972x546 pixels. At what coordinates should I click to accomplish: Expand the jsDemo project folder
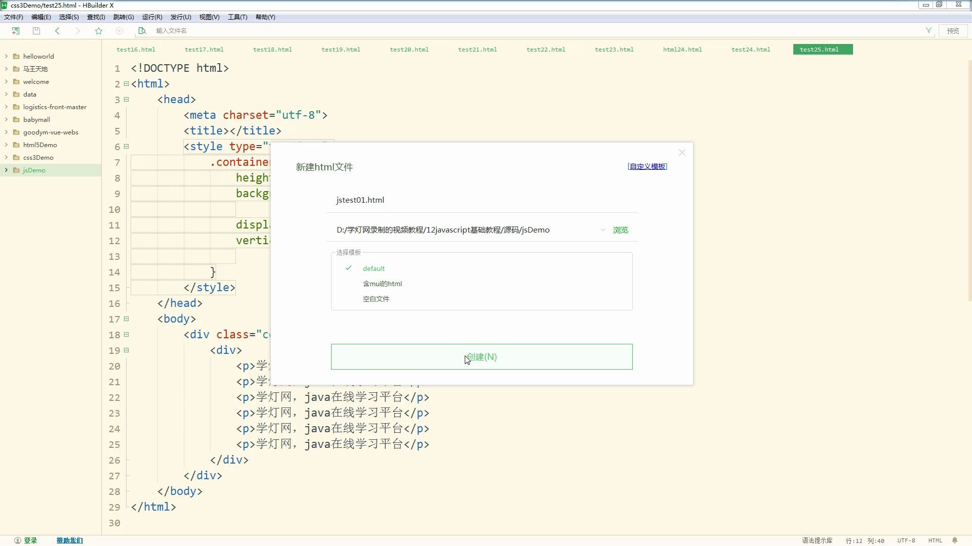pos(6,170)
